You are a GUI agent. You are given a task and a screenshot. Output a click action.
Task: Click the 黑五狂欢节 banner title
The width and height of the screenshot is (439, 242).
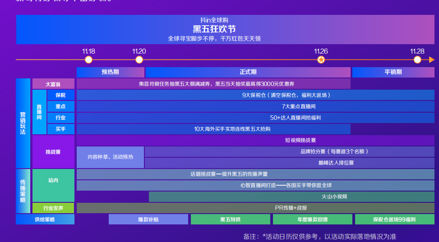214,29
